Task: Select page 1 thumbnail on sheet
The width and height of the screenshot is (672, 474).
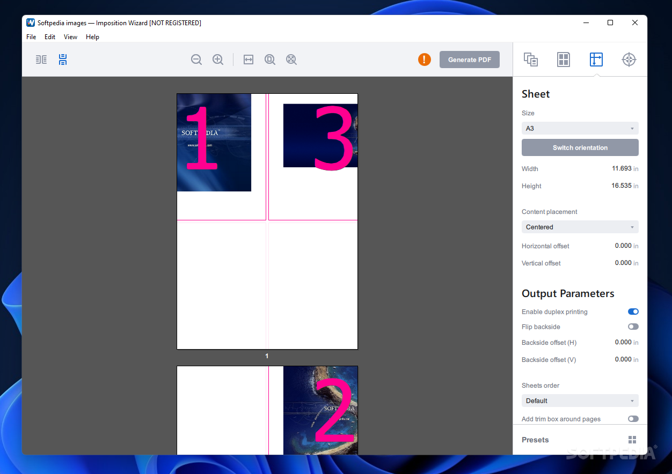Action: [x=214, y=143]
